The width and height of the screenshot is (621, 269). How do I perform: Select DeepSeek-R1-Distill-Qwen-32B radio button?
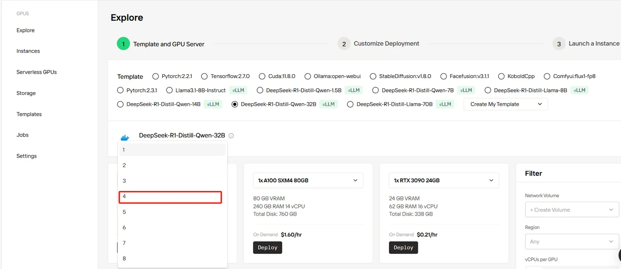(235, 104)
